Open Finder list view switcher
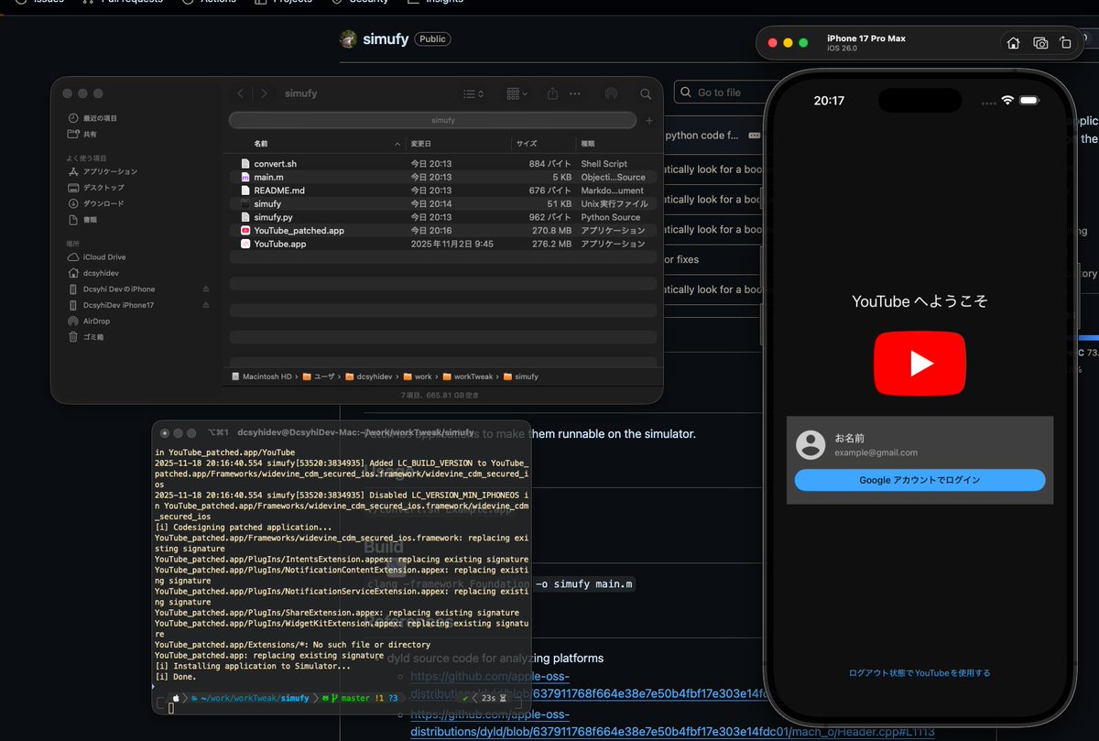The image size is (1099, 741). click(473, 93)
